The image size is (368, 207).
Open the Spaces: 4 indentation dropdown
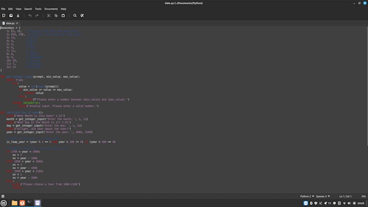pos(323,196)
